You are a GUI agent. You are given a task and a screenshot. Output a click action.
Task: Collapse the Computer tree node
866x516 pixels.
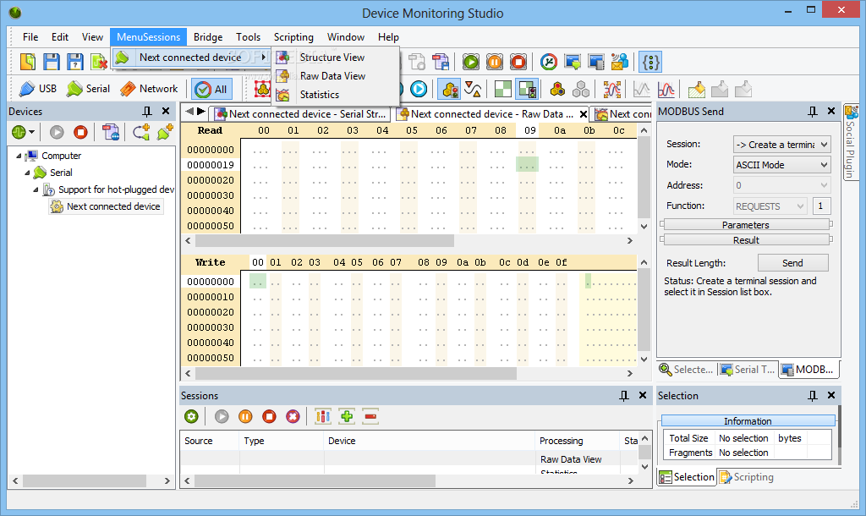coord(19,156)
